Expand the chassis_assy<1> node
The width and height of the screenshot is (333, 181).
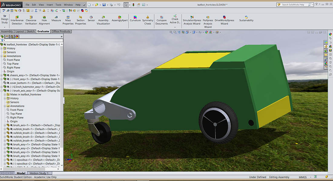coord(2,75)
